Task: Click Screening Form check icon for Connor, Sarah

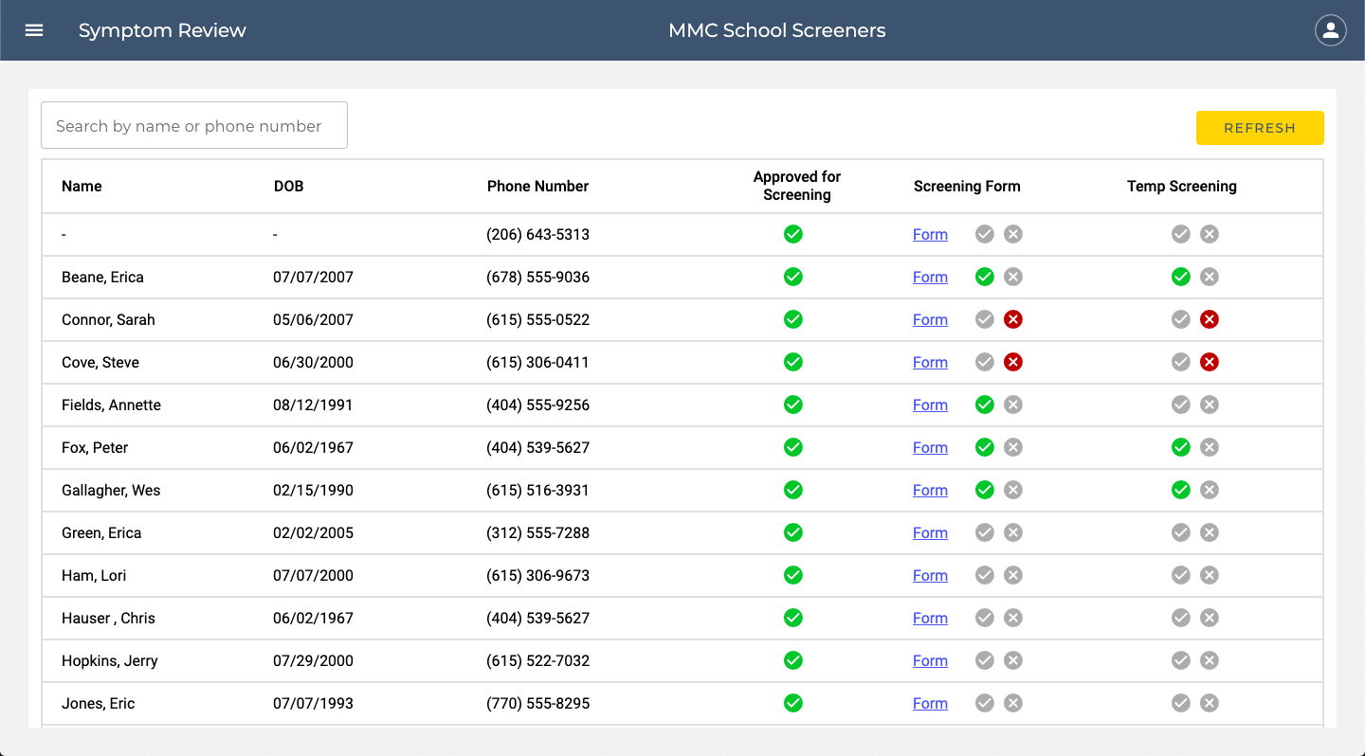Action: tap(985, 319)
